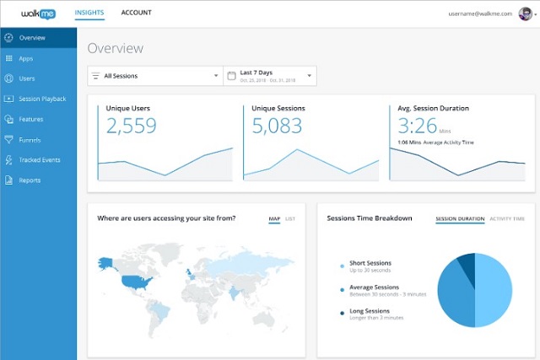The width and height of the screenshot is (540, 360).
Task: Click the Reports document icon
Action: tap(9, 180)
